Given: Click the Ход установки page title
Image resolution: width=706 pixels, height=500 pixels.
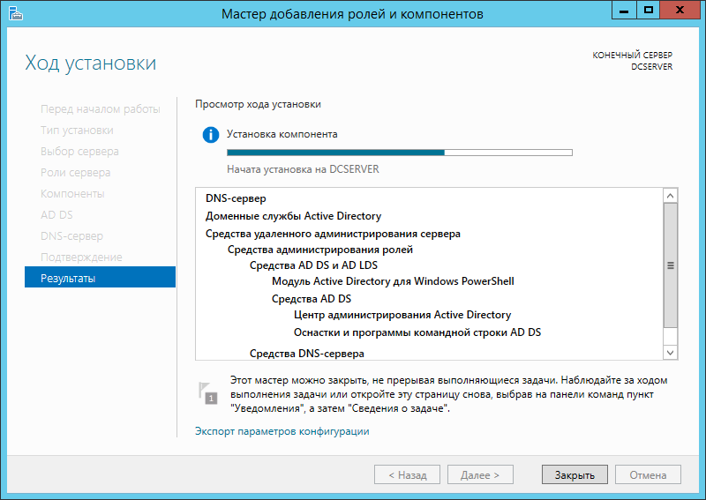Looking at the screenshot, I should click(x=91, y=63).
